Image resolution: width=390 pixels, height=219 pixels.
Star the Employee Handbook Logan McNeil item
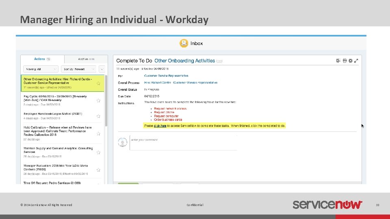98,116
